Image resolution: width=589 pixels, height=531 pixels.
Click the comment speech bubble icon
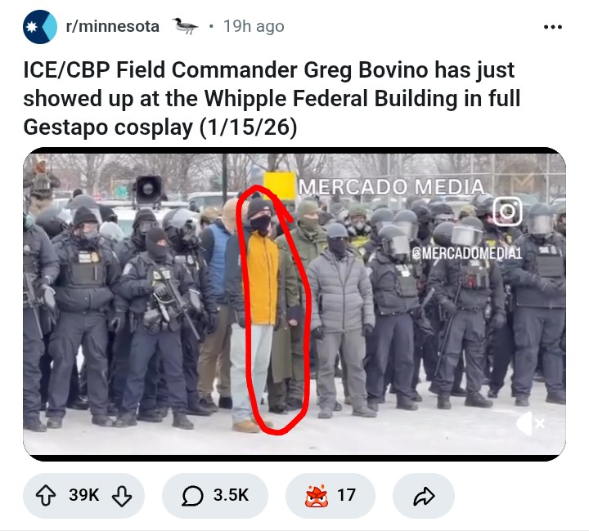coord(192,496)
